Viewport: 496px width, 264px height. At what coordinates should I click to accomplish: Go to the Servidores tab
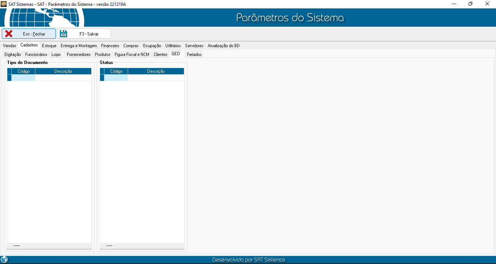194,46
